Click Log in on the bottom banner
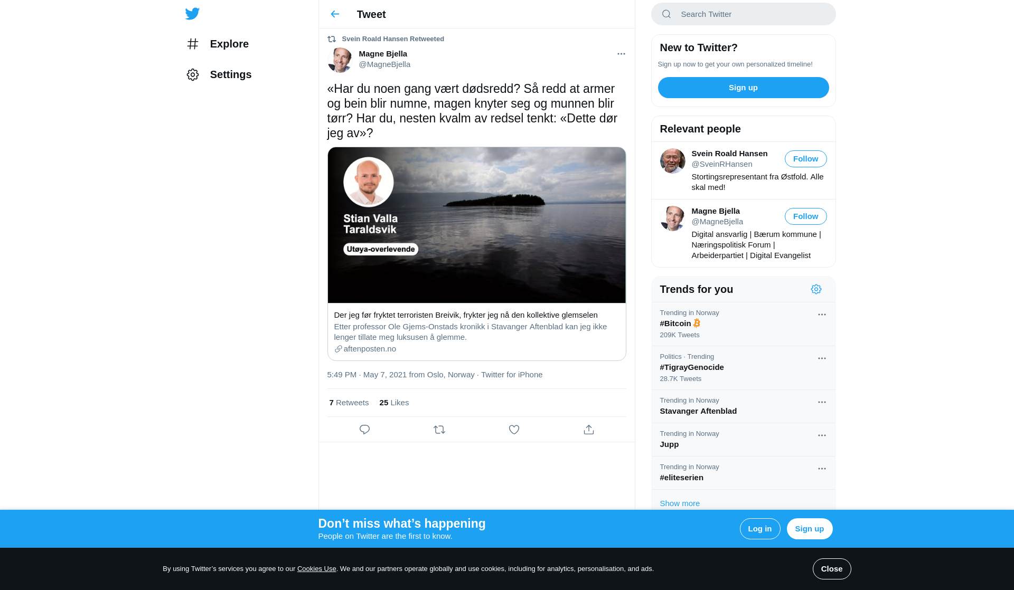Image resolution: width=1014 pixels, height=590 pixels. [759, 529]
